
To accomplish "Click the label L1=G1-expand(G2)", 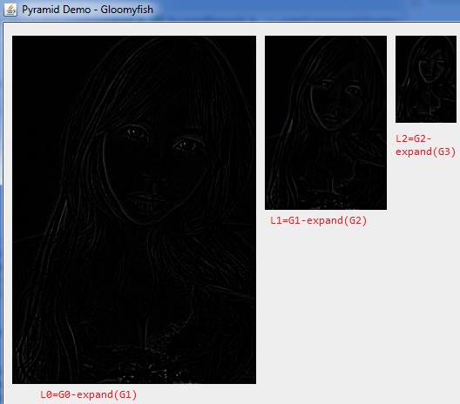I will [x=319, y=220].
